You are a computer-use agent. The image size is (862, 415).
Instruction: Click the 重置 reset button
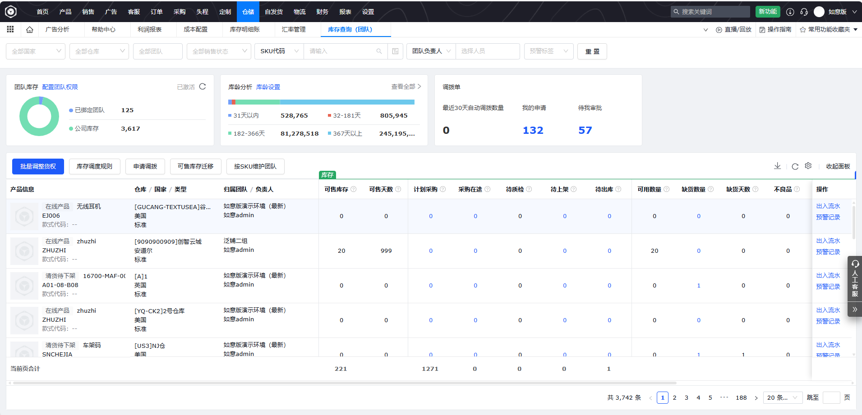click(x=592, y=51)
